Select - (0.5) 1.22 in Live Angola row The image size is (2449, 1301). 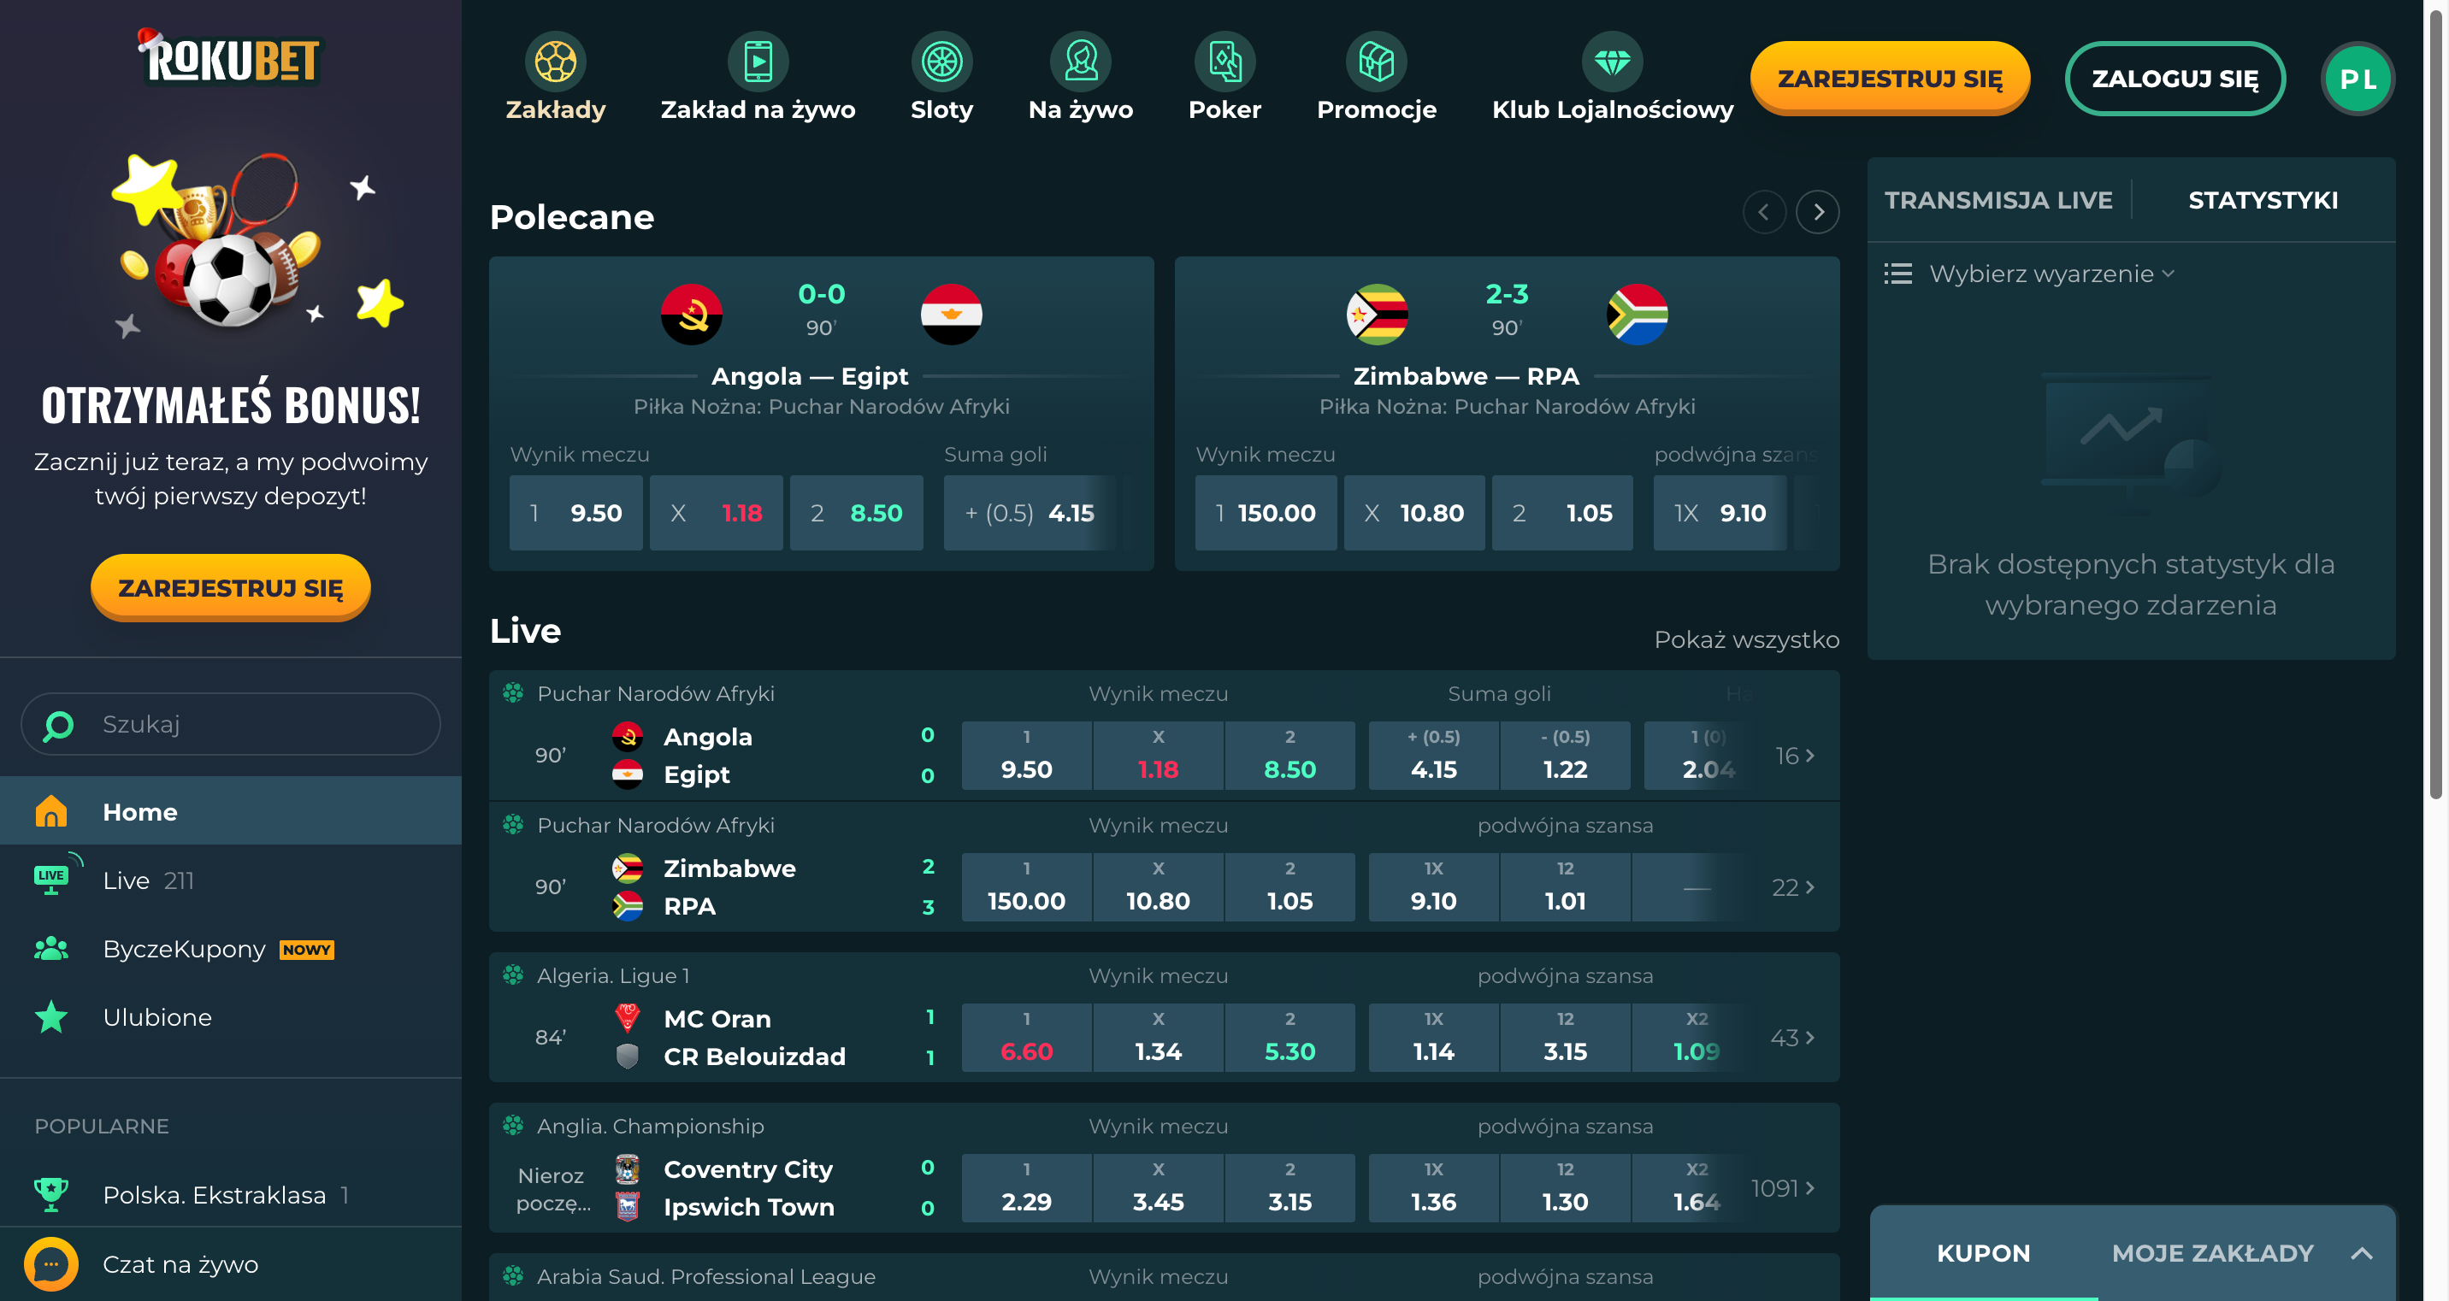1565,756
